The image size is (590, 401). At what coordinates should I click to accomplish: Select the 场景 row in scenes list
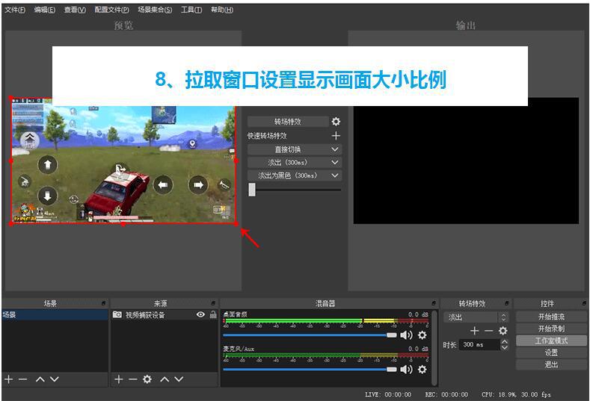tap(55, 314)
